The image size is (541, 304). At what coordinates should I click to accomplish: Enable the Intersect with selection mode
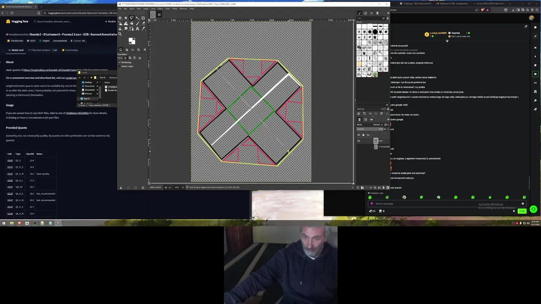pos(140,58)
